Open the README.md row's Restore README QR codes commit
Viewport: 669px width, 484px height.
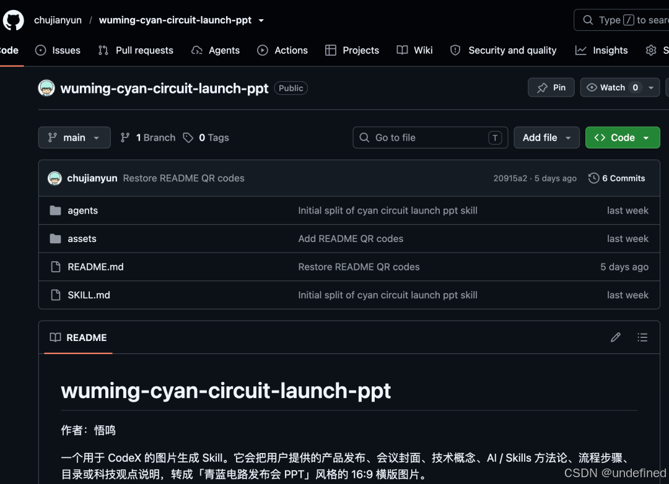click(359, 267)
